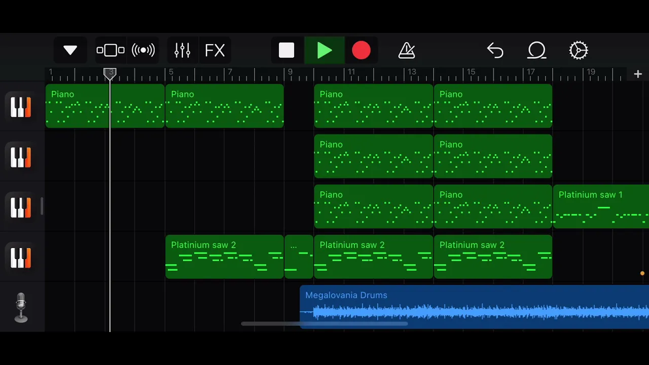Select Platinium saw 2 region at bar 5
The width and height of the screenshot is (649, 365).
tap(225, 257)
